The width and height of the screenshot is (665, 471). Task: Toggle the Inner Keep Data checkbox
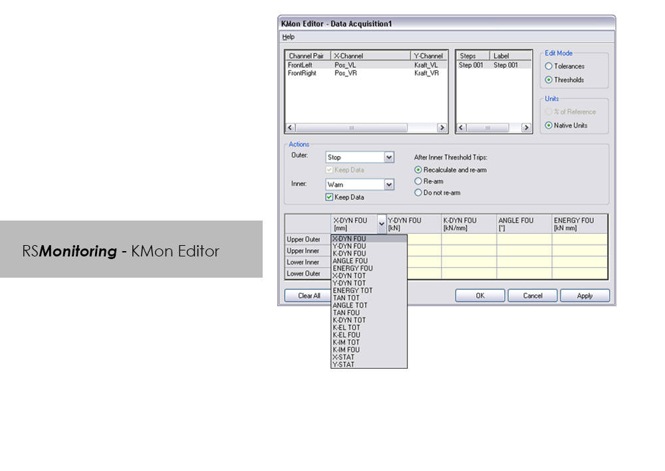pos(329,197)
